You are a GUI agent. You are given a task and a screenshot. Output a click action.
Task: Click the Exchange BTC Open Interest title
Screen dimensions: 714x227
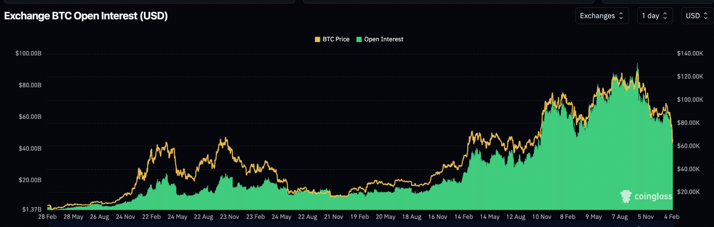(x=86, y=16)
